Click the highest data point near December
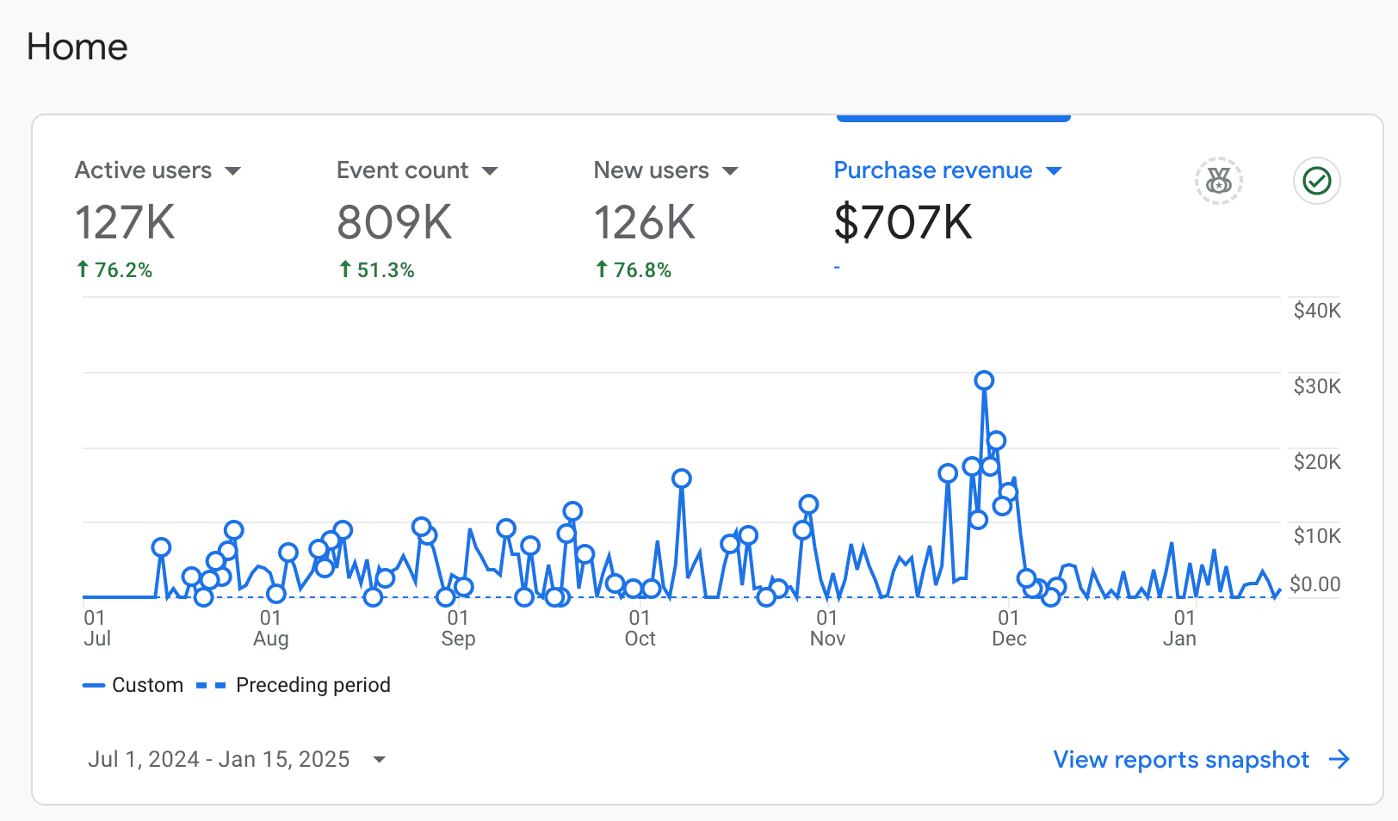 point(985,380)
